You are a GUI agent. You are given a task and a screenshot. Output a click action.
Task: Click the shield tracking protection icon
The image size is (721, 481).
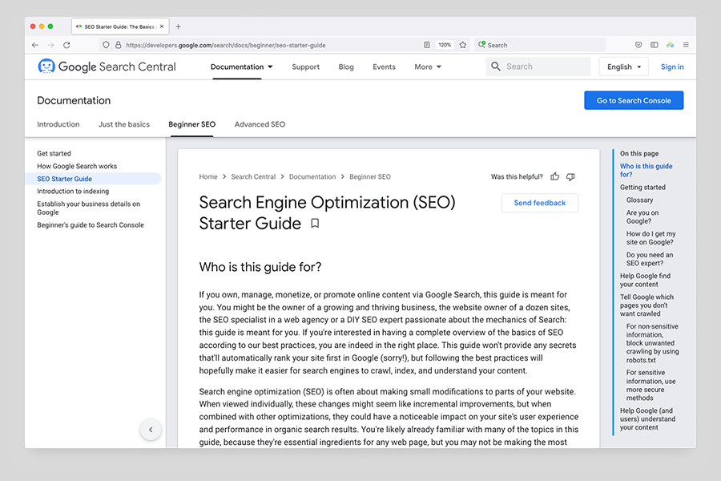(107, 45)
